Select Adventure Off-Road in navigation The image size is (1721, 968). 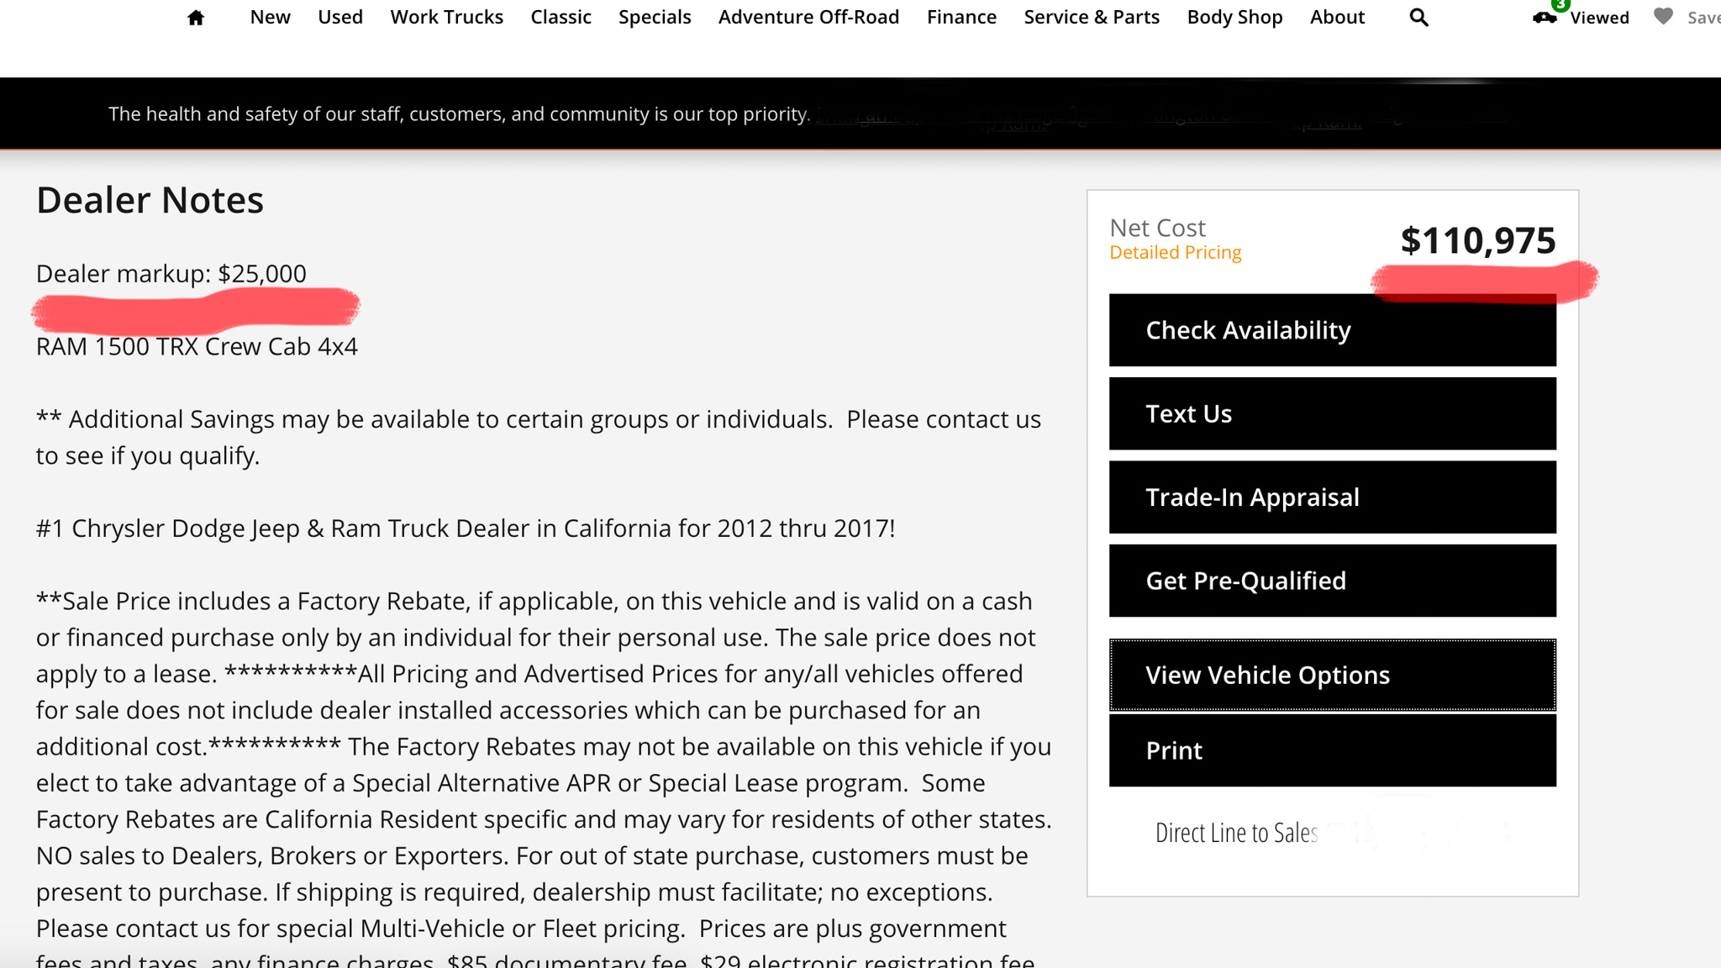click(x=808, y=18)
